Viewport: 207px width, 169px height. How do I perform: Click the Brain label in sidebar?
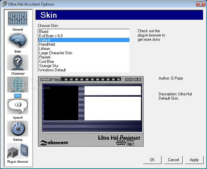click(x=18, y=52)
